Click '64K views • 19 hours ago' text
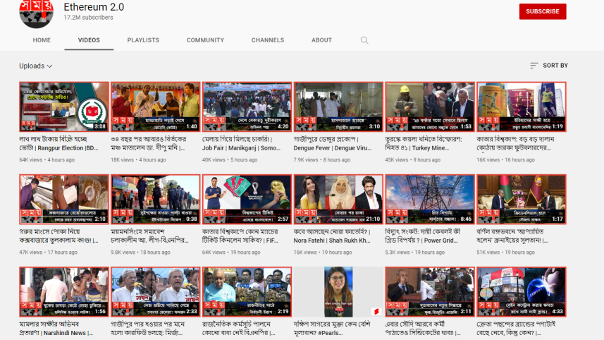This screenshot has width=604, height=340. (231, 252)
